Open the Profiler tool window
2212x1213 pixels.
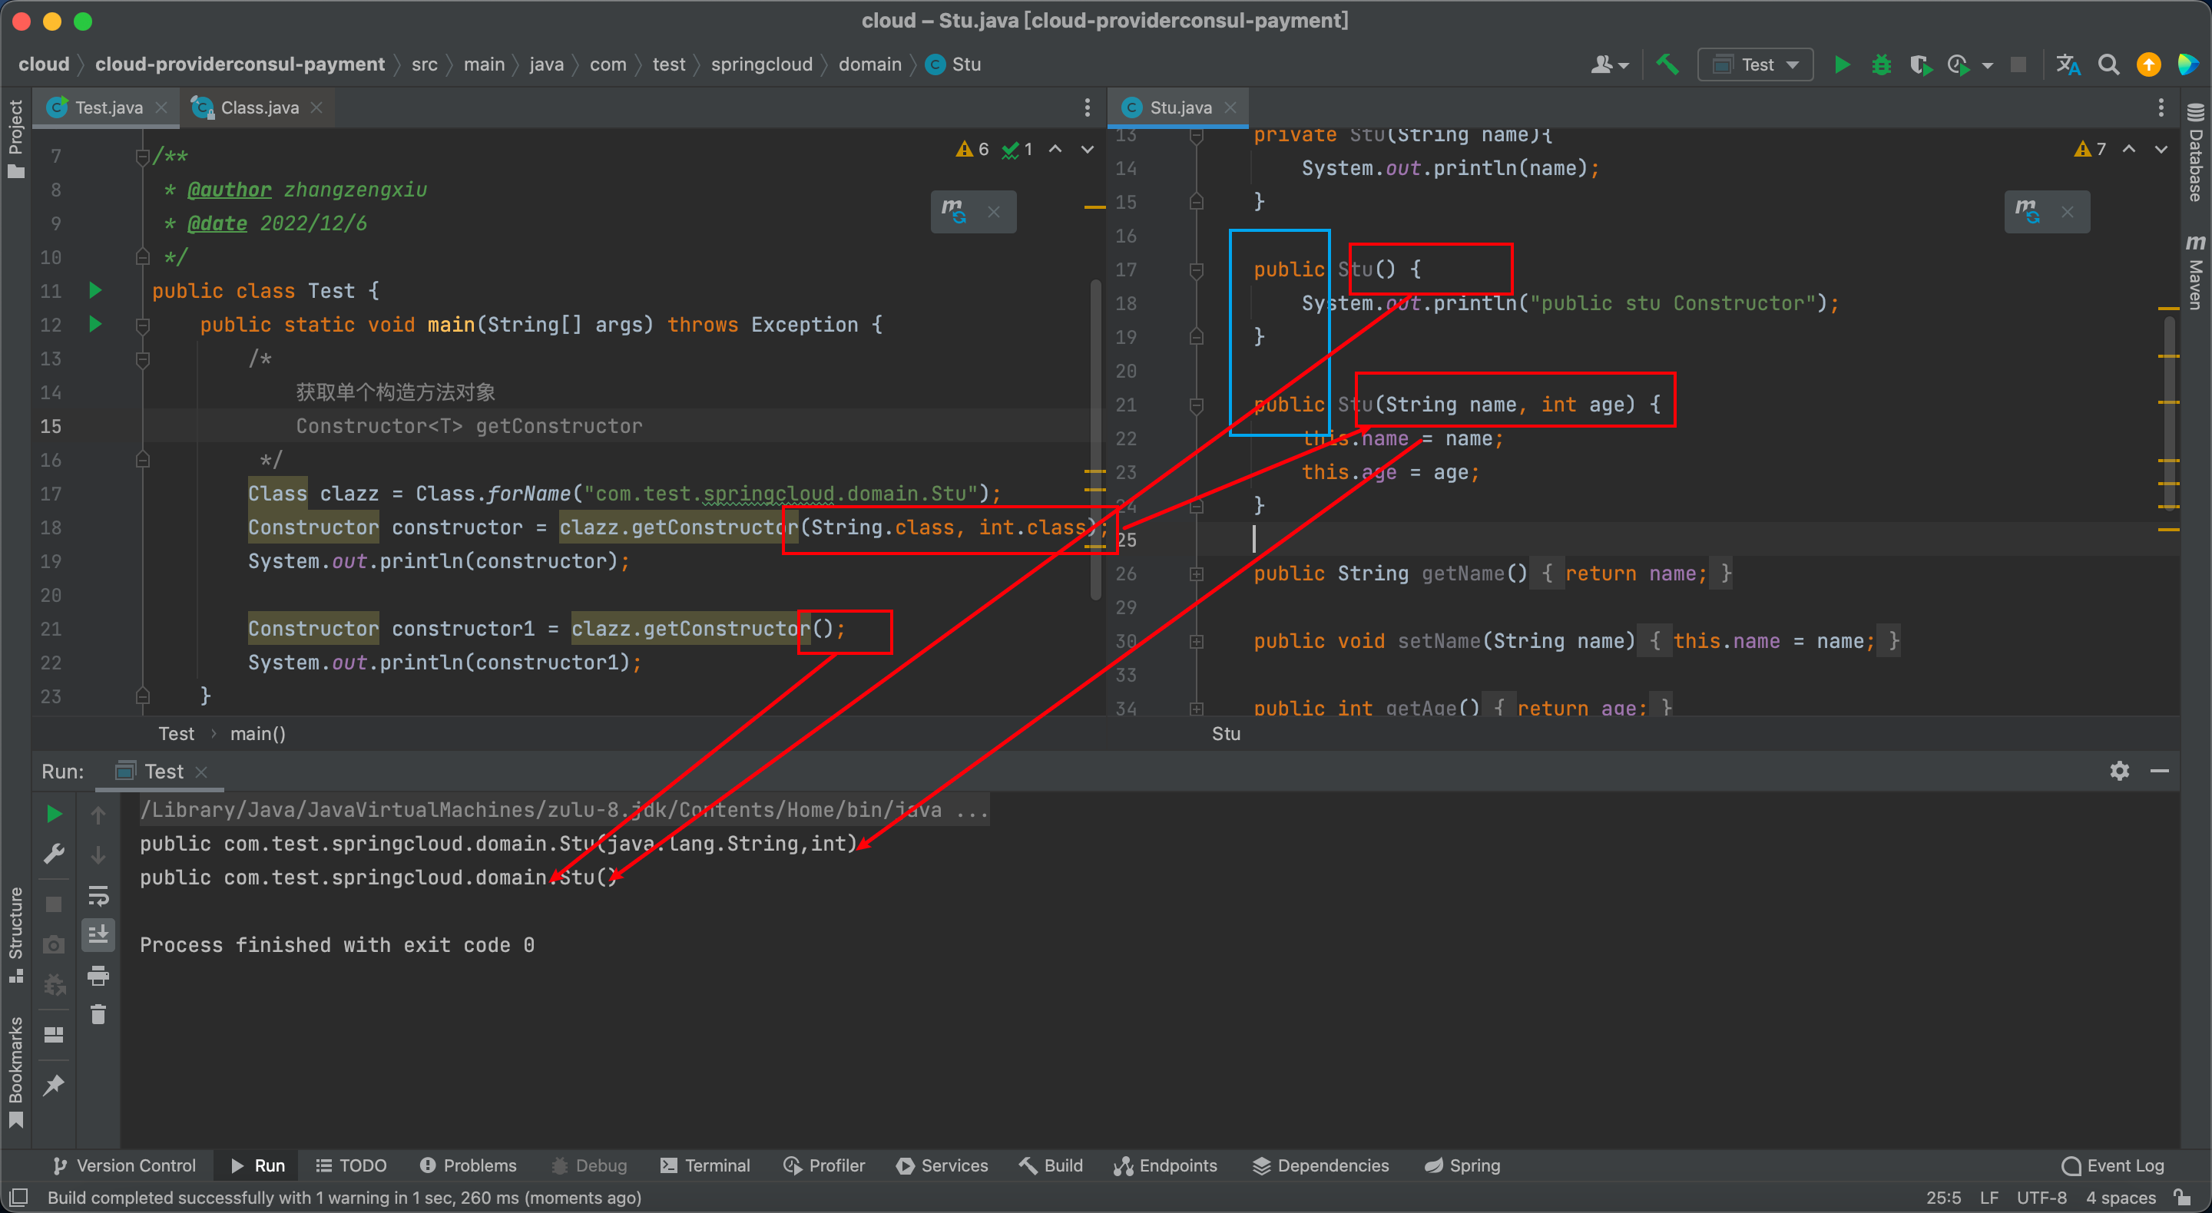tap(824, 1165)
